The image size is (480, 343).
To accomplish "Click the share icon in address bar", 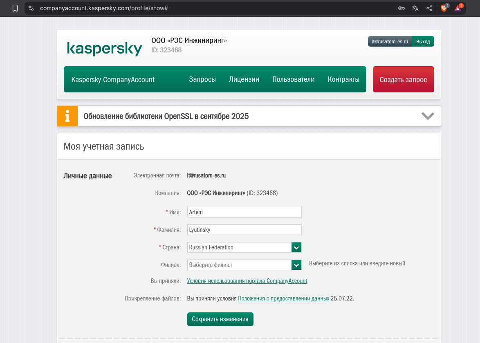I will 429,8.
